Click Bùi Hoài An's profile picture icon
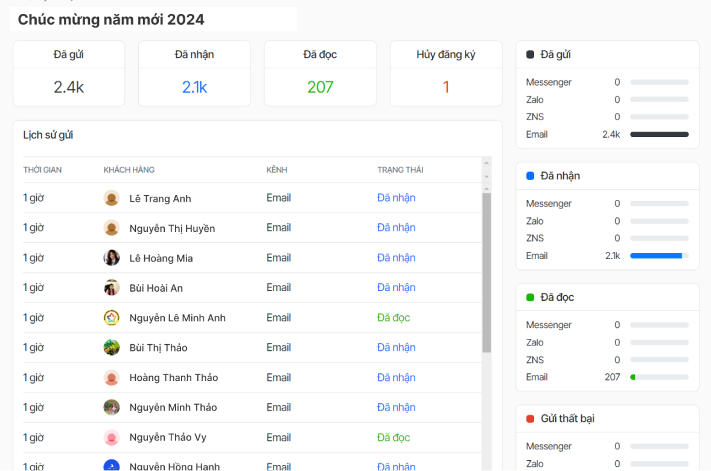Screen dimensions: 711x471 [112, 287]
